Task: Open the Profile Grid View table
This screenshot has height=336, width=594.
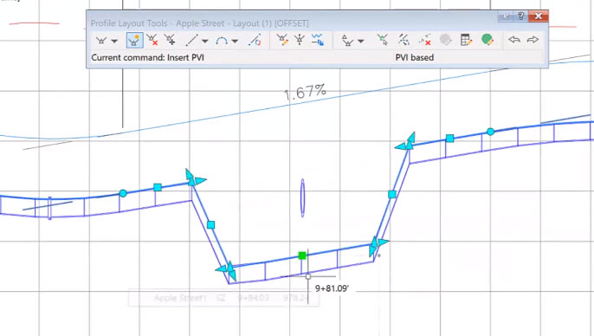Action: 466,40
